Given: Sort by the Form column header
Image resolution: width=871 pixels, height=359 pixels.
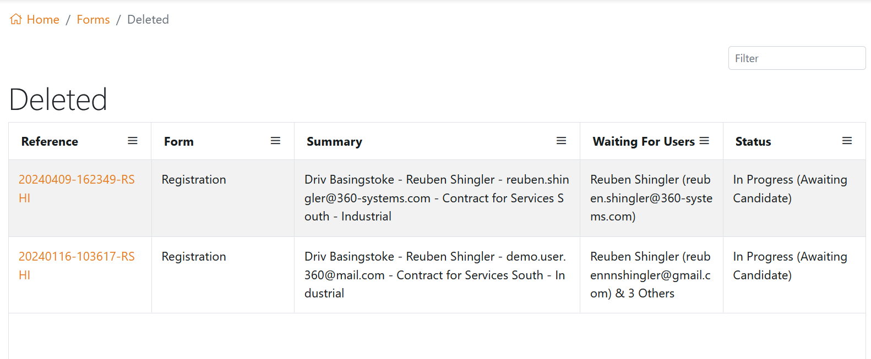Looking at the screenshot, I should pos(179,142).
